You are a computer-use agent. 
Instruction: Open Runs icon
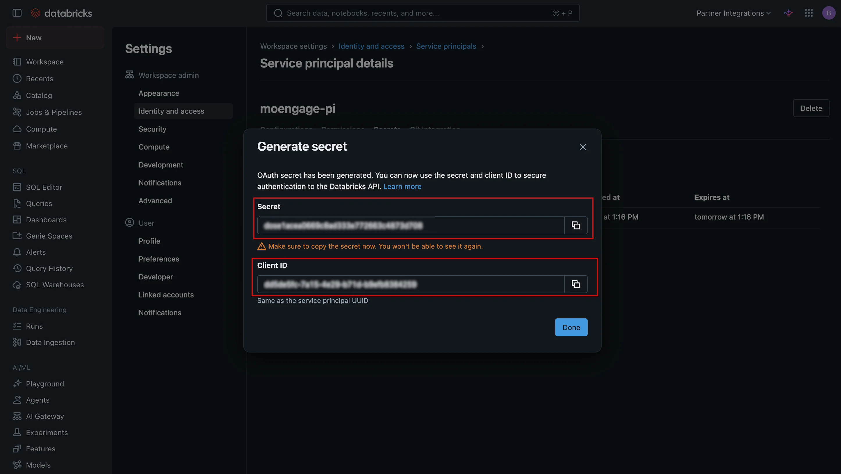point(17,326)
